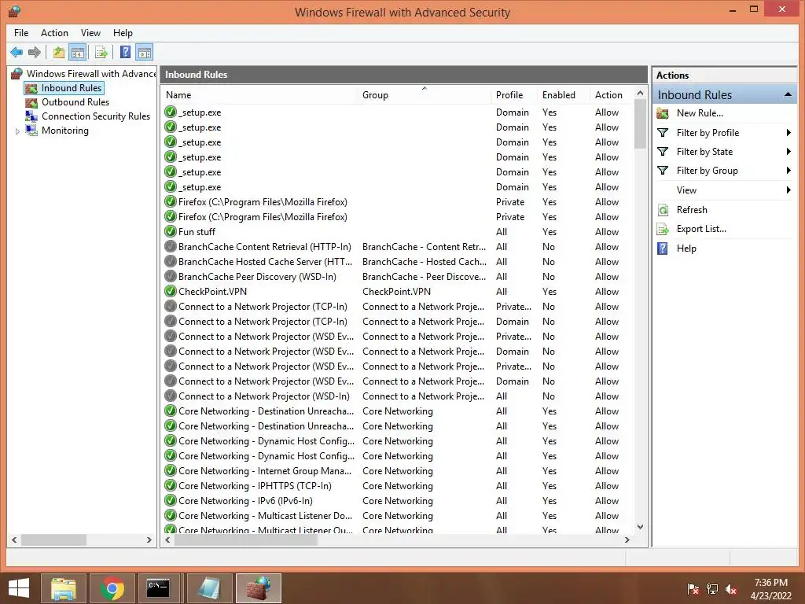Select the Core Networking - IPv6 (IPv6-In) rule
Viewport: 805px width, 604px height.
point(399,501)
